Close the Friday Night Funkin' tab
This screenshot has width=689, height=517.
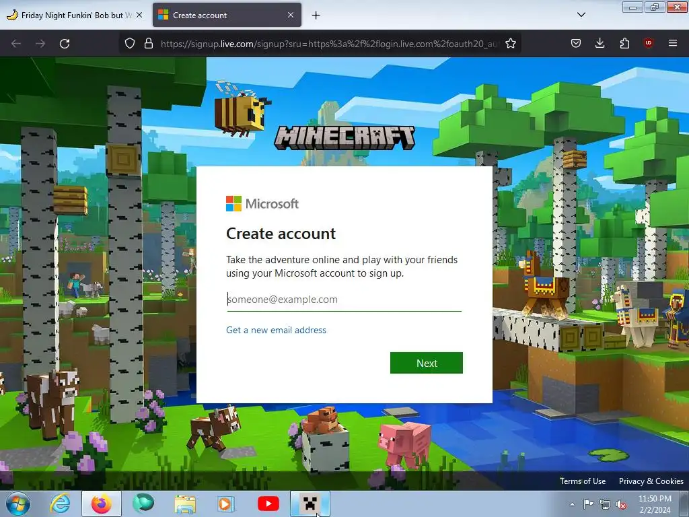click(x=139, y=15)
